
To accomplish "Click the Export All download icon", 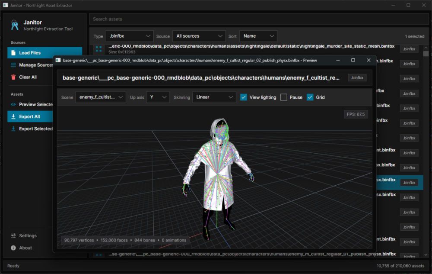I will [13, 116].
